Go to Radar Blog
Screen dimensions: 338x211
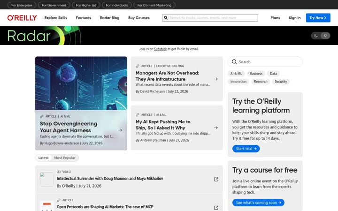pyautogui.click(x=109, y=18)
